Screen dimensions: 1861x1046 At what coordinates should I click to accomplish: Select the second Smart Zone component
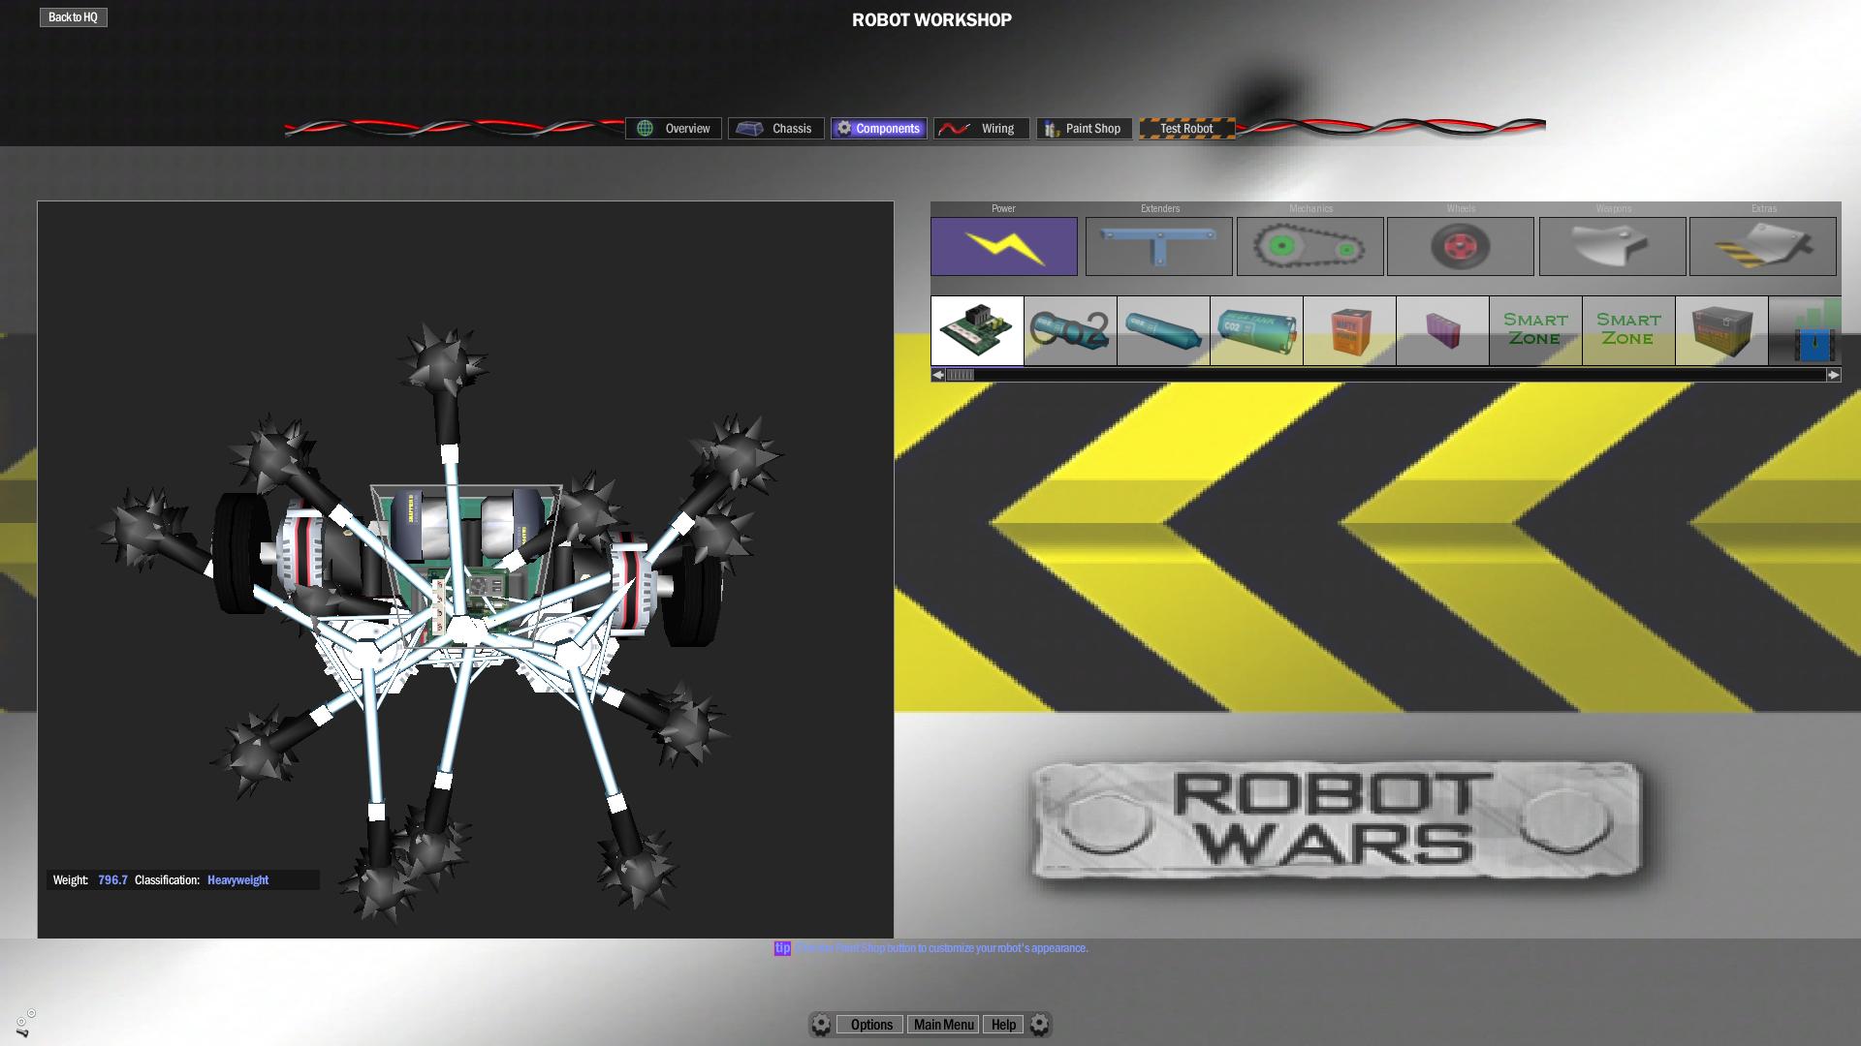pos(1628,331)
